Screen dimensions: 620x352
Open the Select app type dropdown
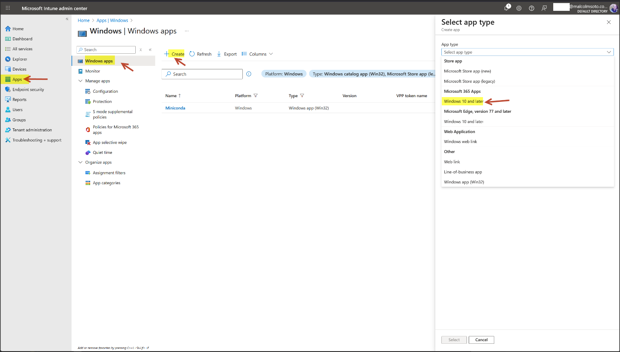tap(527, 52)
